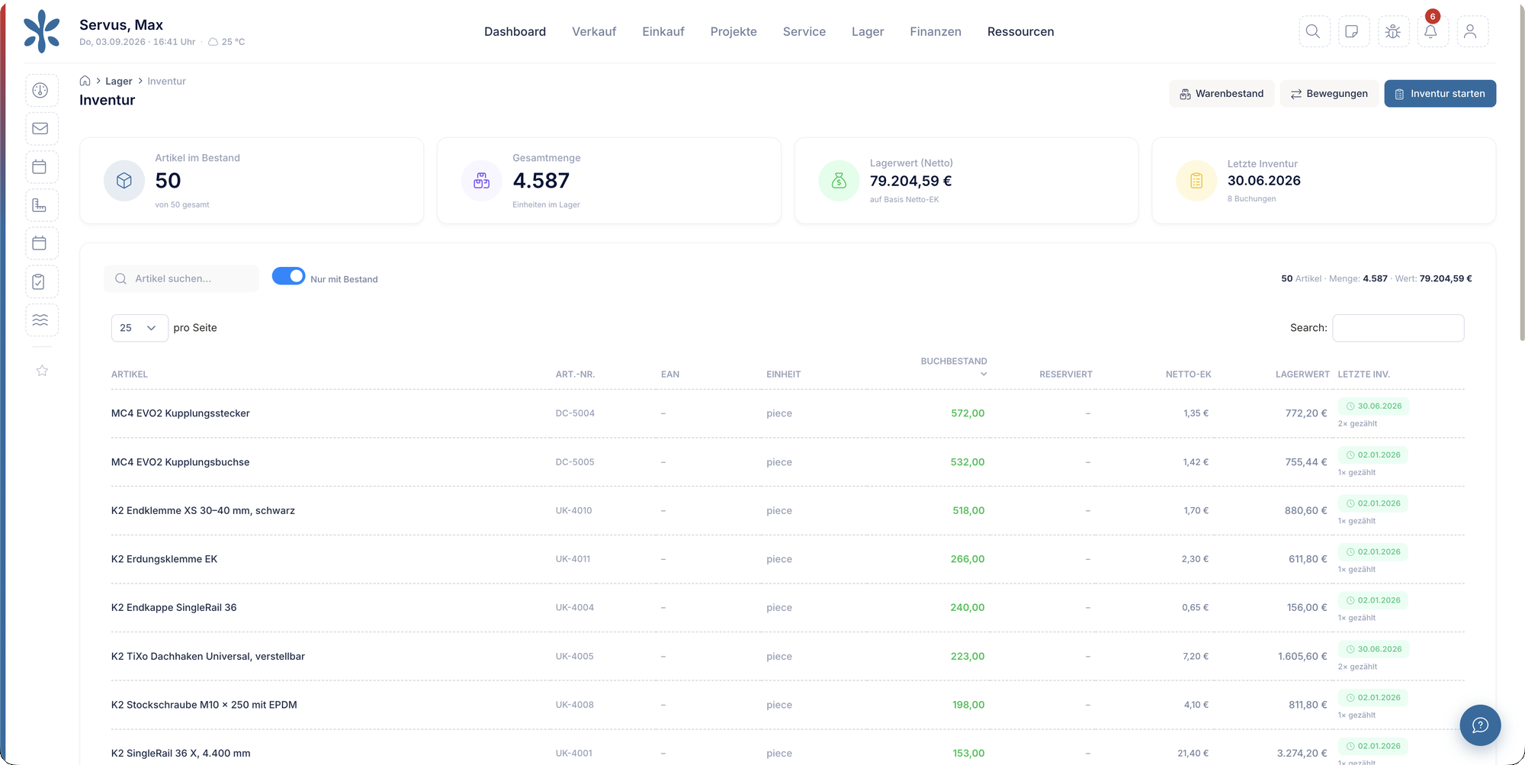Viewport: 1525px width, 765px height.
Task: Select MC4 EVO2 Kupplungsstecker row name
Action: click(x=181, y=413)
